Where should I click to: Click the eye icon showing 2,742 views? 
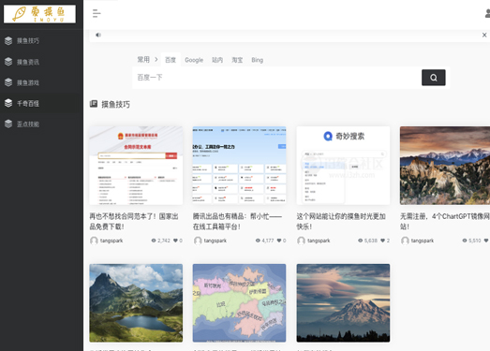point(154,241)
